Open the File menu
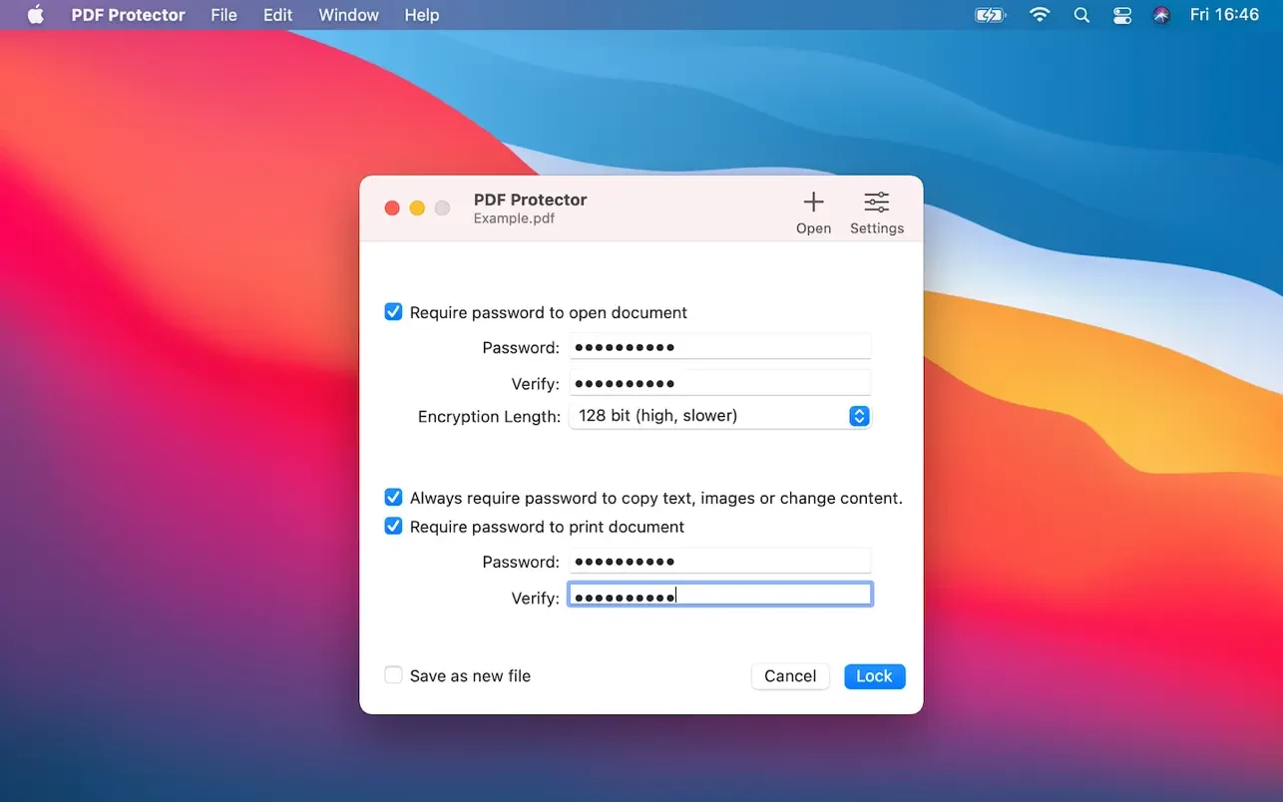 pos(223,15)
